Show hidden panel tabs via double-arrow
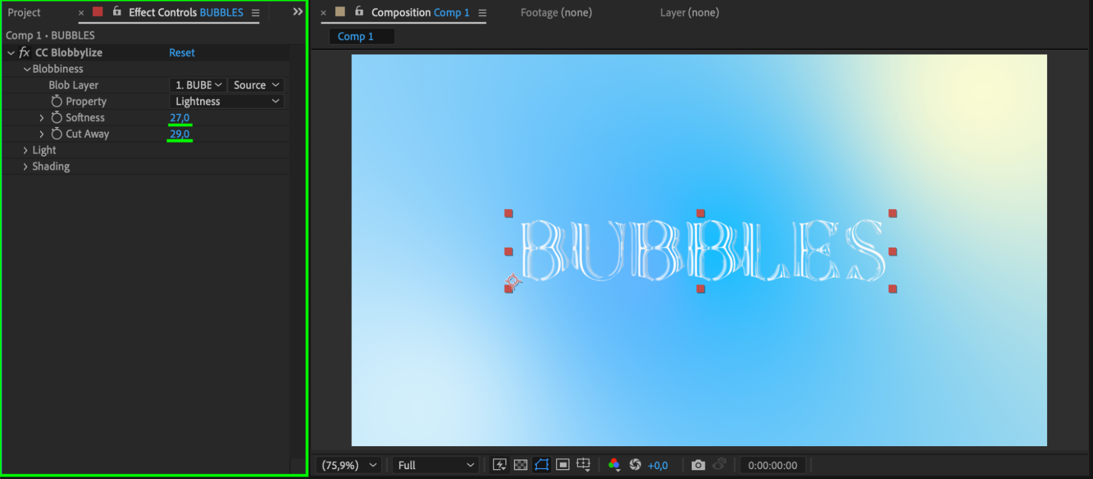 tap(297, 11)
